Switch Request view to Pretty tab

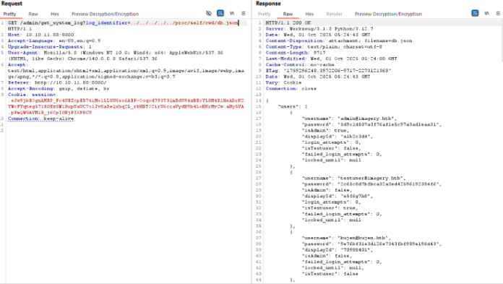click(9, 14)
